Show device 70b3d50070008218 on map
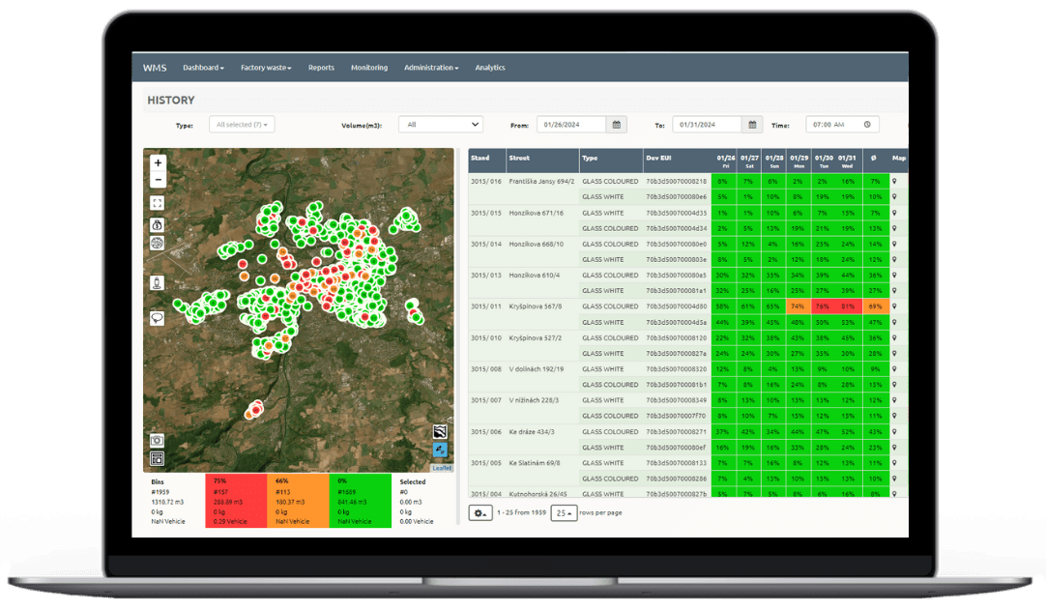Screen dimensions: 1046x611 [x=894, y=182]
